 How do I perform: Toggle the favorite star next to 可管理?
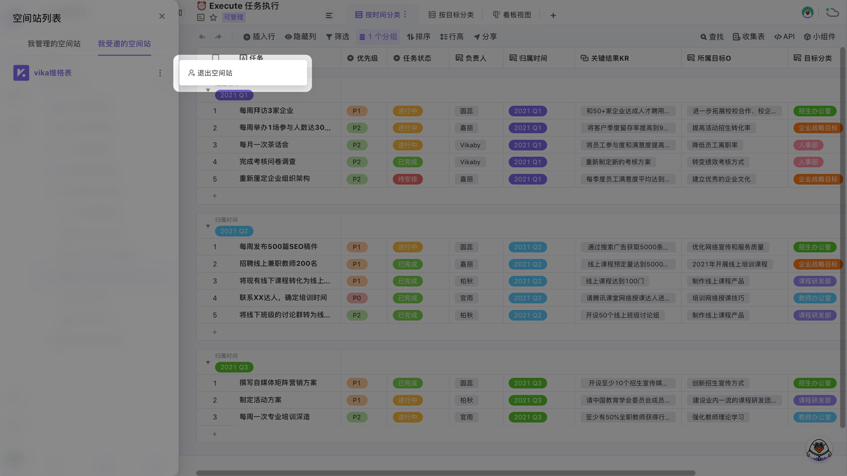(213, 17)
